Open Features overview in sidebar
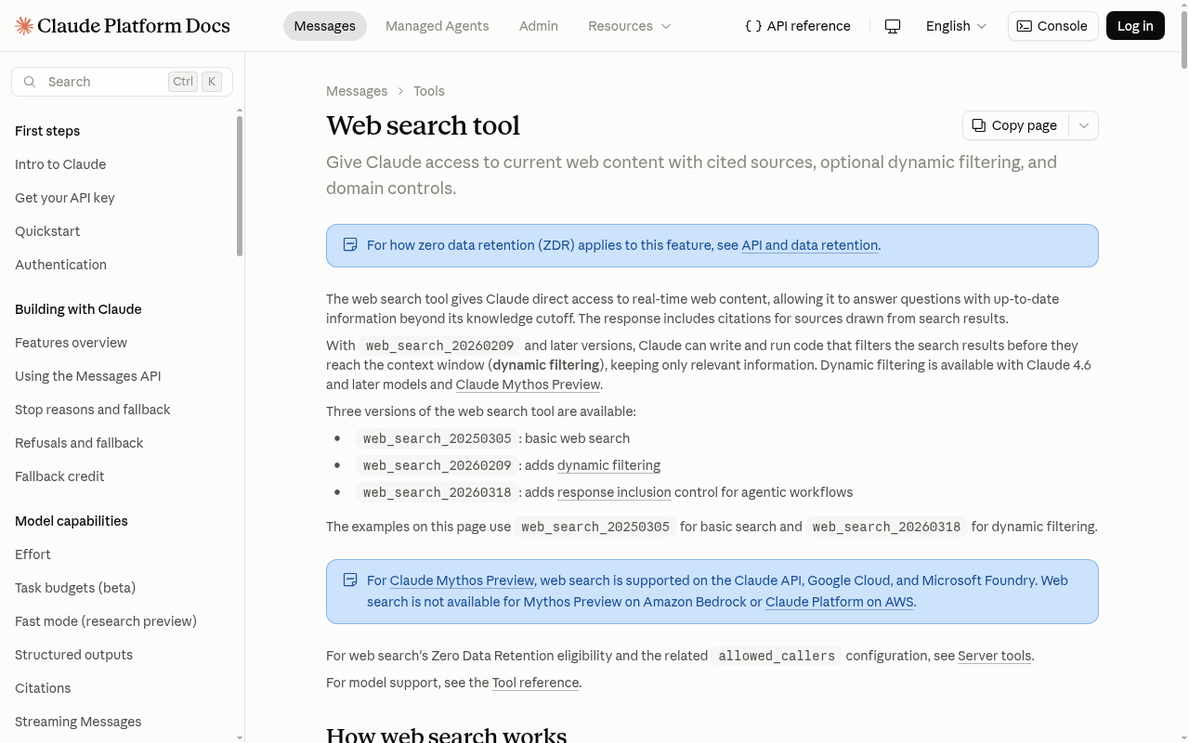1189x743 pixels. [71, 343]
